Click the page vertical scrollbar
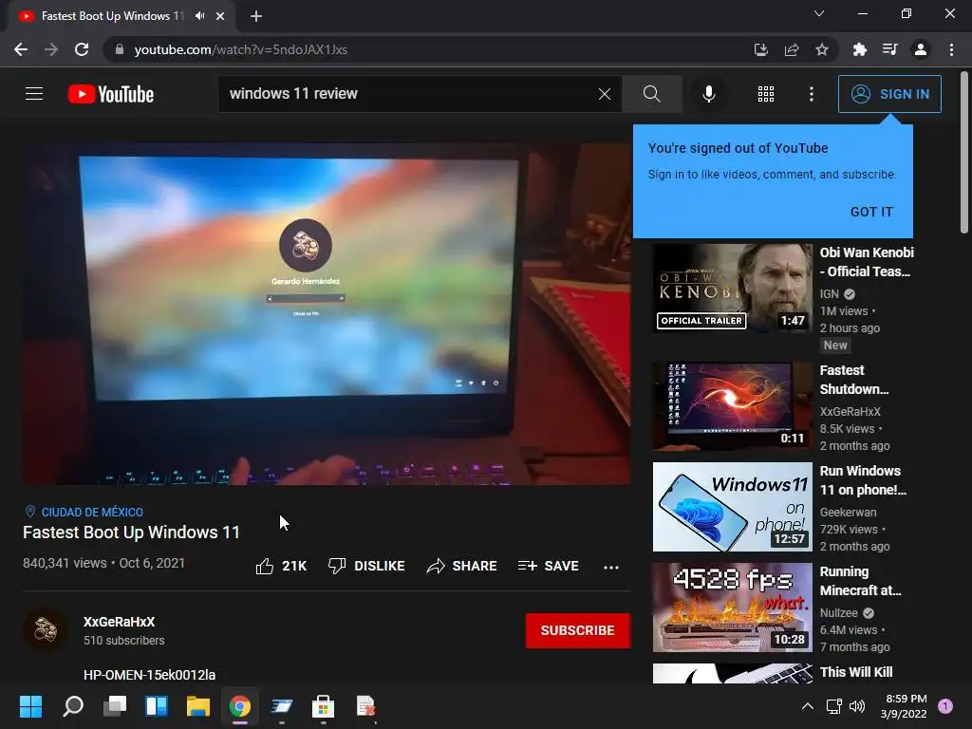972x729 pixels. point(964,152)
